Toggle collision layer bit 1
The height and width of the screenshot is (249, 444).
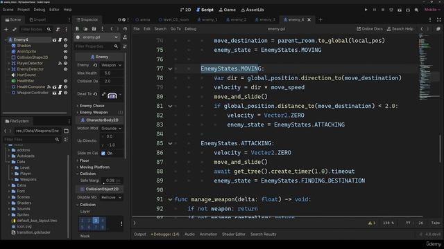[82, 221]
